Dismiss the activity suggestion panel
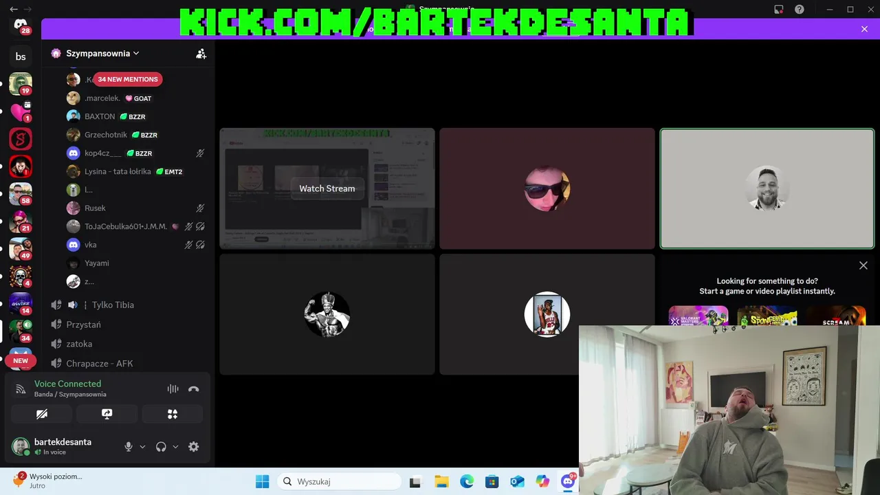 [x=863, y=265]
